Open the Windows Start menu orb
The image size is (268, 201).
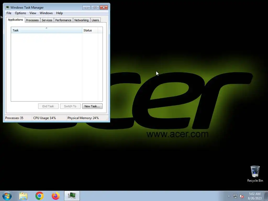pos(7,196)
